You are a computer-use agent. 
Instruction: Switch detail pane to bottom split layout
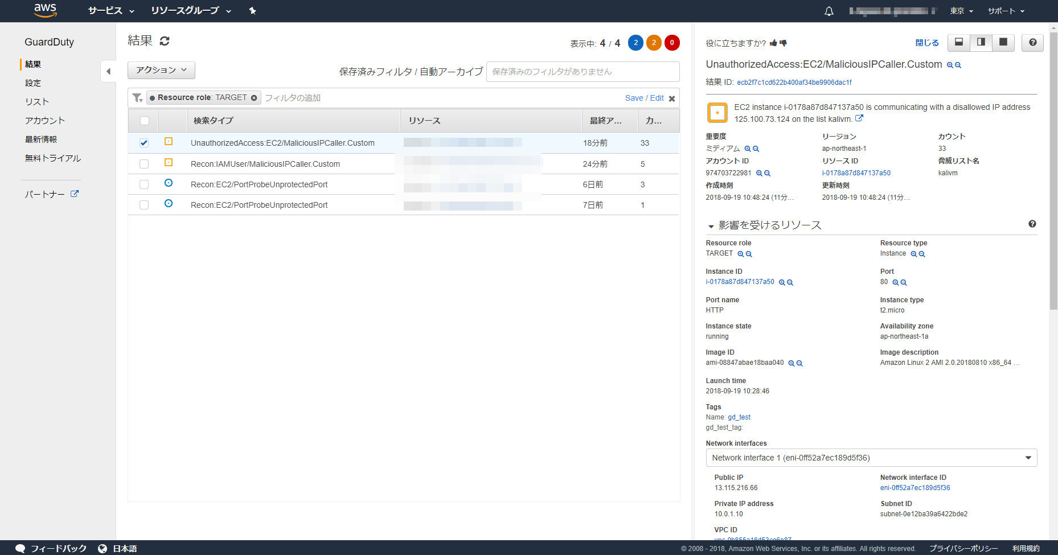(959, 43)
